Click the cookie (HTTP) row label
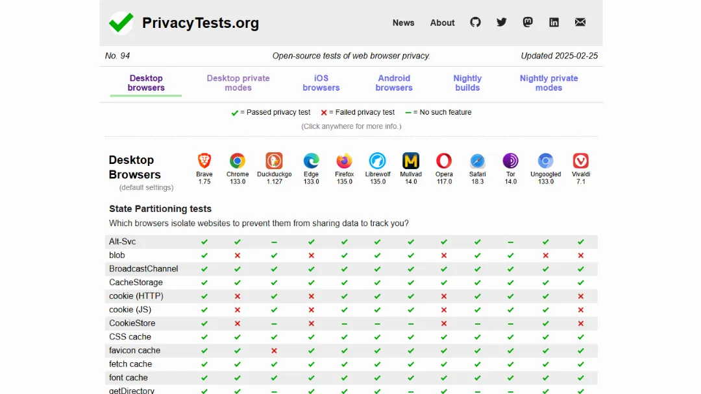Image resolution: width=701 pixels, height=394 pixels. [136, 296]
